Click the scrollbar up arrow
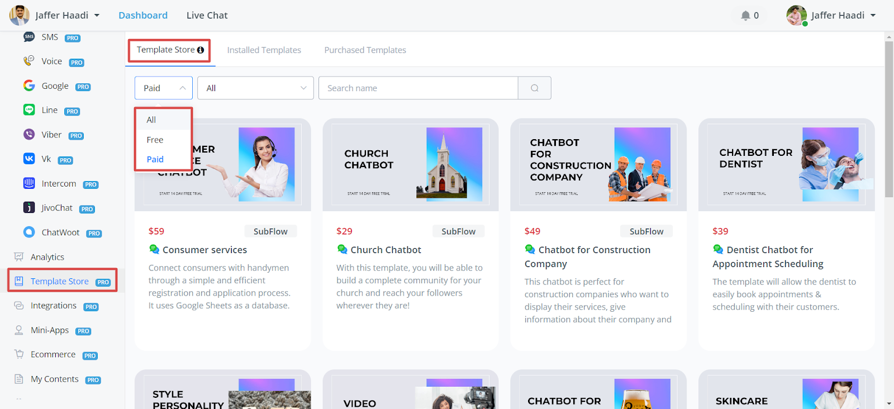 [889, 37]
